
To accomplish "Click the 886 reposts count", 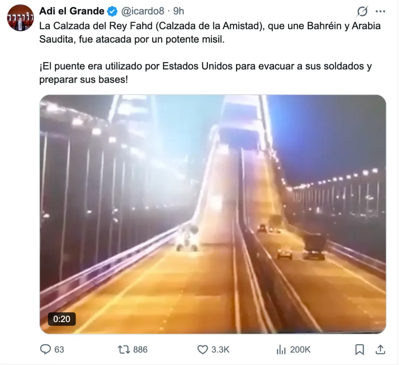I will tap(140, 350).
